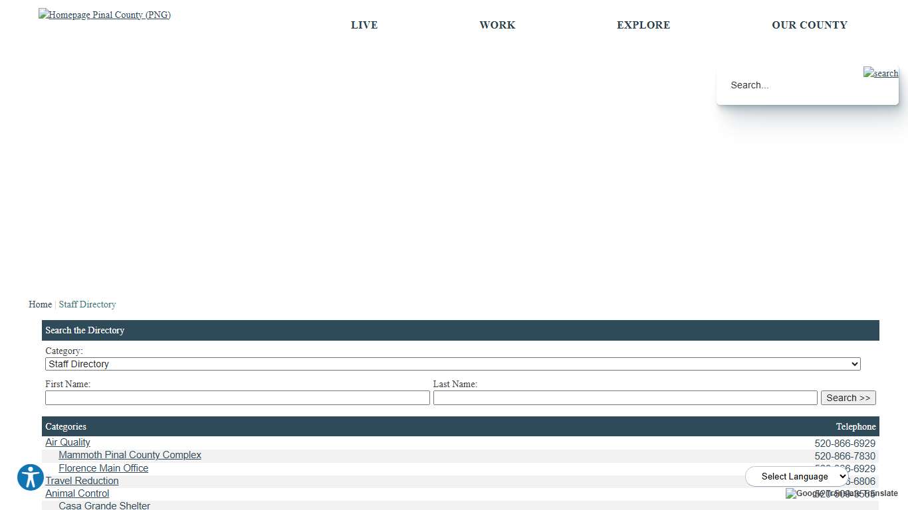The image size is (908, 510).
Task: Click the Last Name input box
Action: tap(625, 397)
